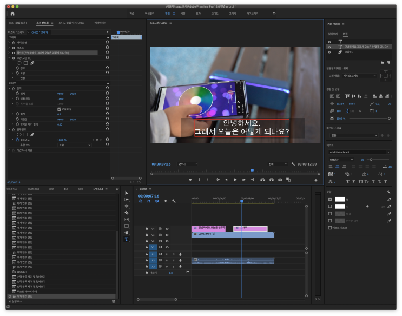Open the blend mode dropdown

click(74, 145)
